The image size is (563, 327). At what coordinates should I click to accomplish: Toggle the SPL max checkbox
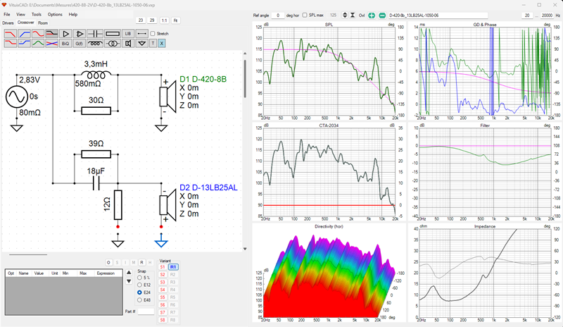coord(305,15)
